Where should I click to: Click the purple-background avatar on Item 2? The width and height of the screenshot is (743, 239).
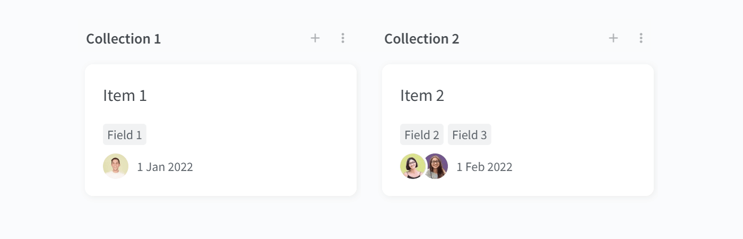coord(436,166)
